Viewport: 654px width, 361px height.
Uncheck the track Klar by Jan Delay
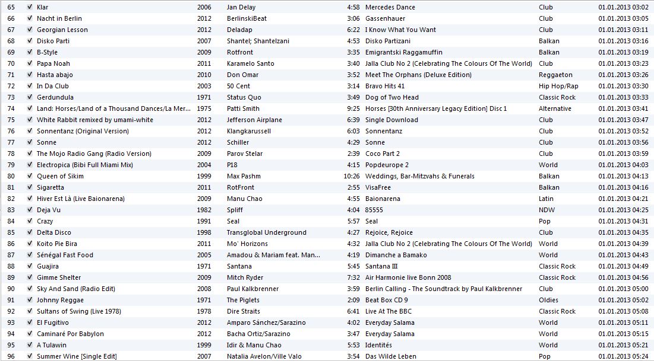pyautogui.click(x=29, y=7)
